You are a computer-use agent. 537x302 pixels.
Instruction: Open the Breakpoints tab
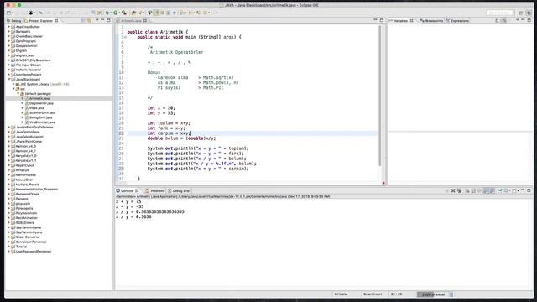(431, 20)
